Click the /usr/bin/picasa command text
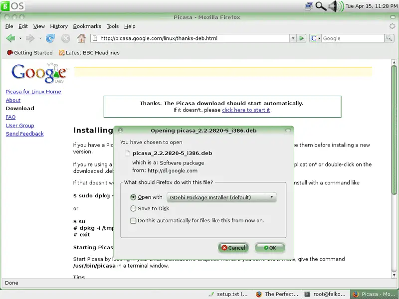399x299 pixels. [94, 266]
